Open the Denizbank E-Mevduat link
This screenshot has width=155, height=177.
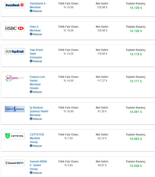click(x=38, y=5)
